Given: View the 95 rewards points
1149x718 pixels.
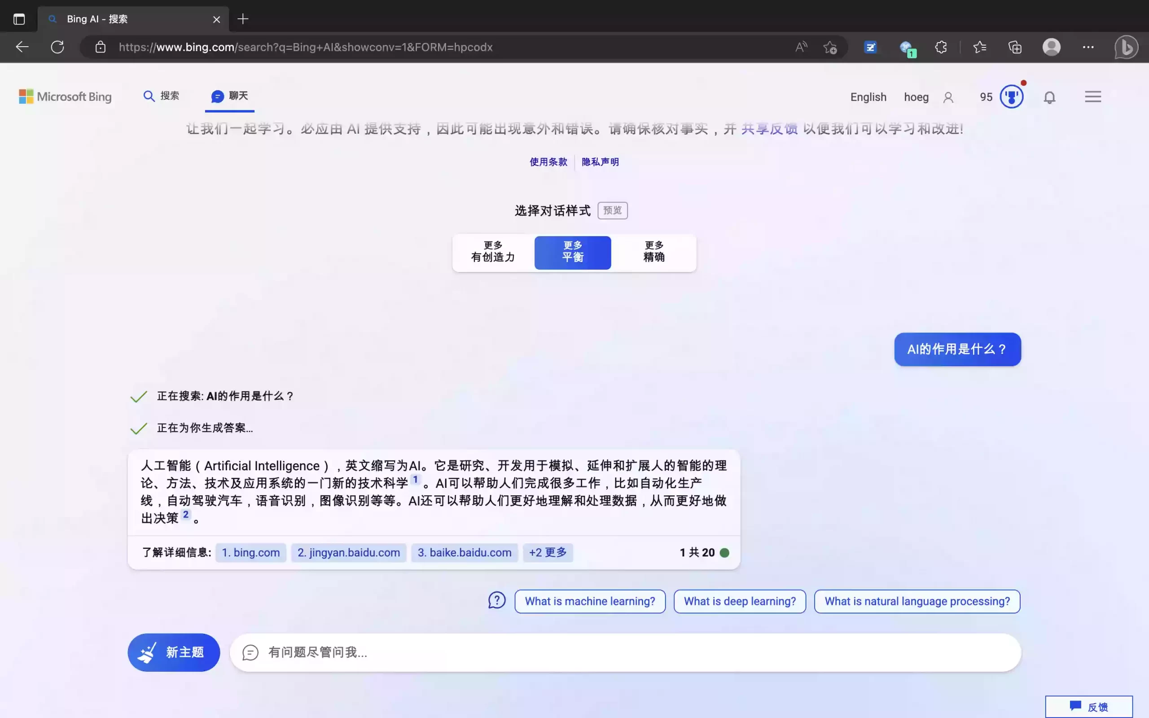Looking at the screenshot, I should [986, 97].
